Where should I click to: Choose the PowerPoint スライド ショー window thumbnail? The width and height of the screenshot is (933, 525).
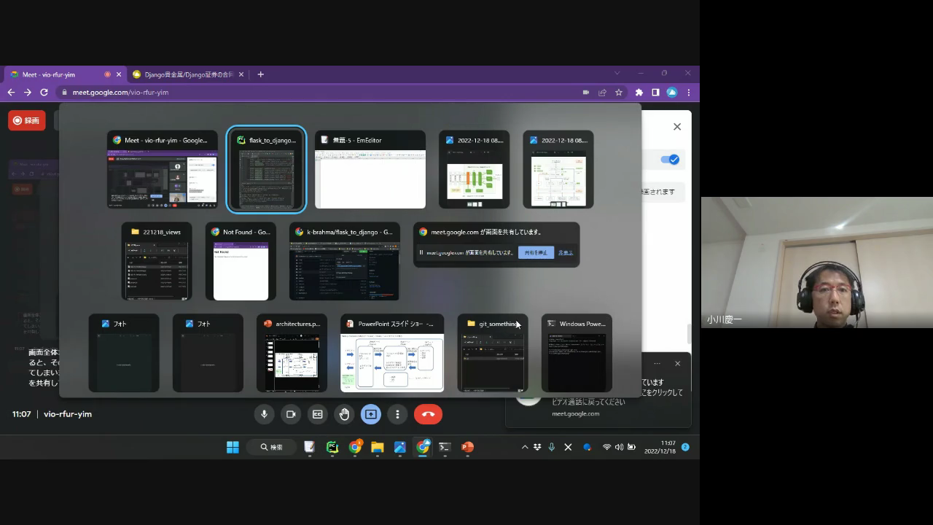pos(392,354)
